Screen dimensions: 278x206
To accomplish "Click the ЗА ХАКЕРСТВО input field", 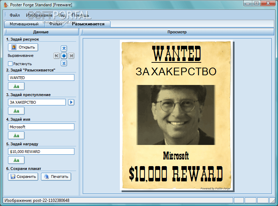I will 37,102.
